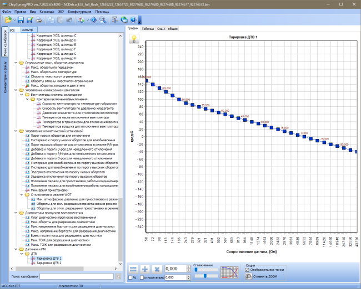The height and width of the screenshot is (289, 361).
Task: Collapse Отключение в режиме WOT folder
Action: click(x=22, y=195)
